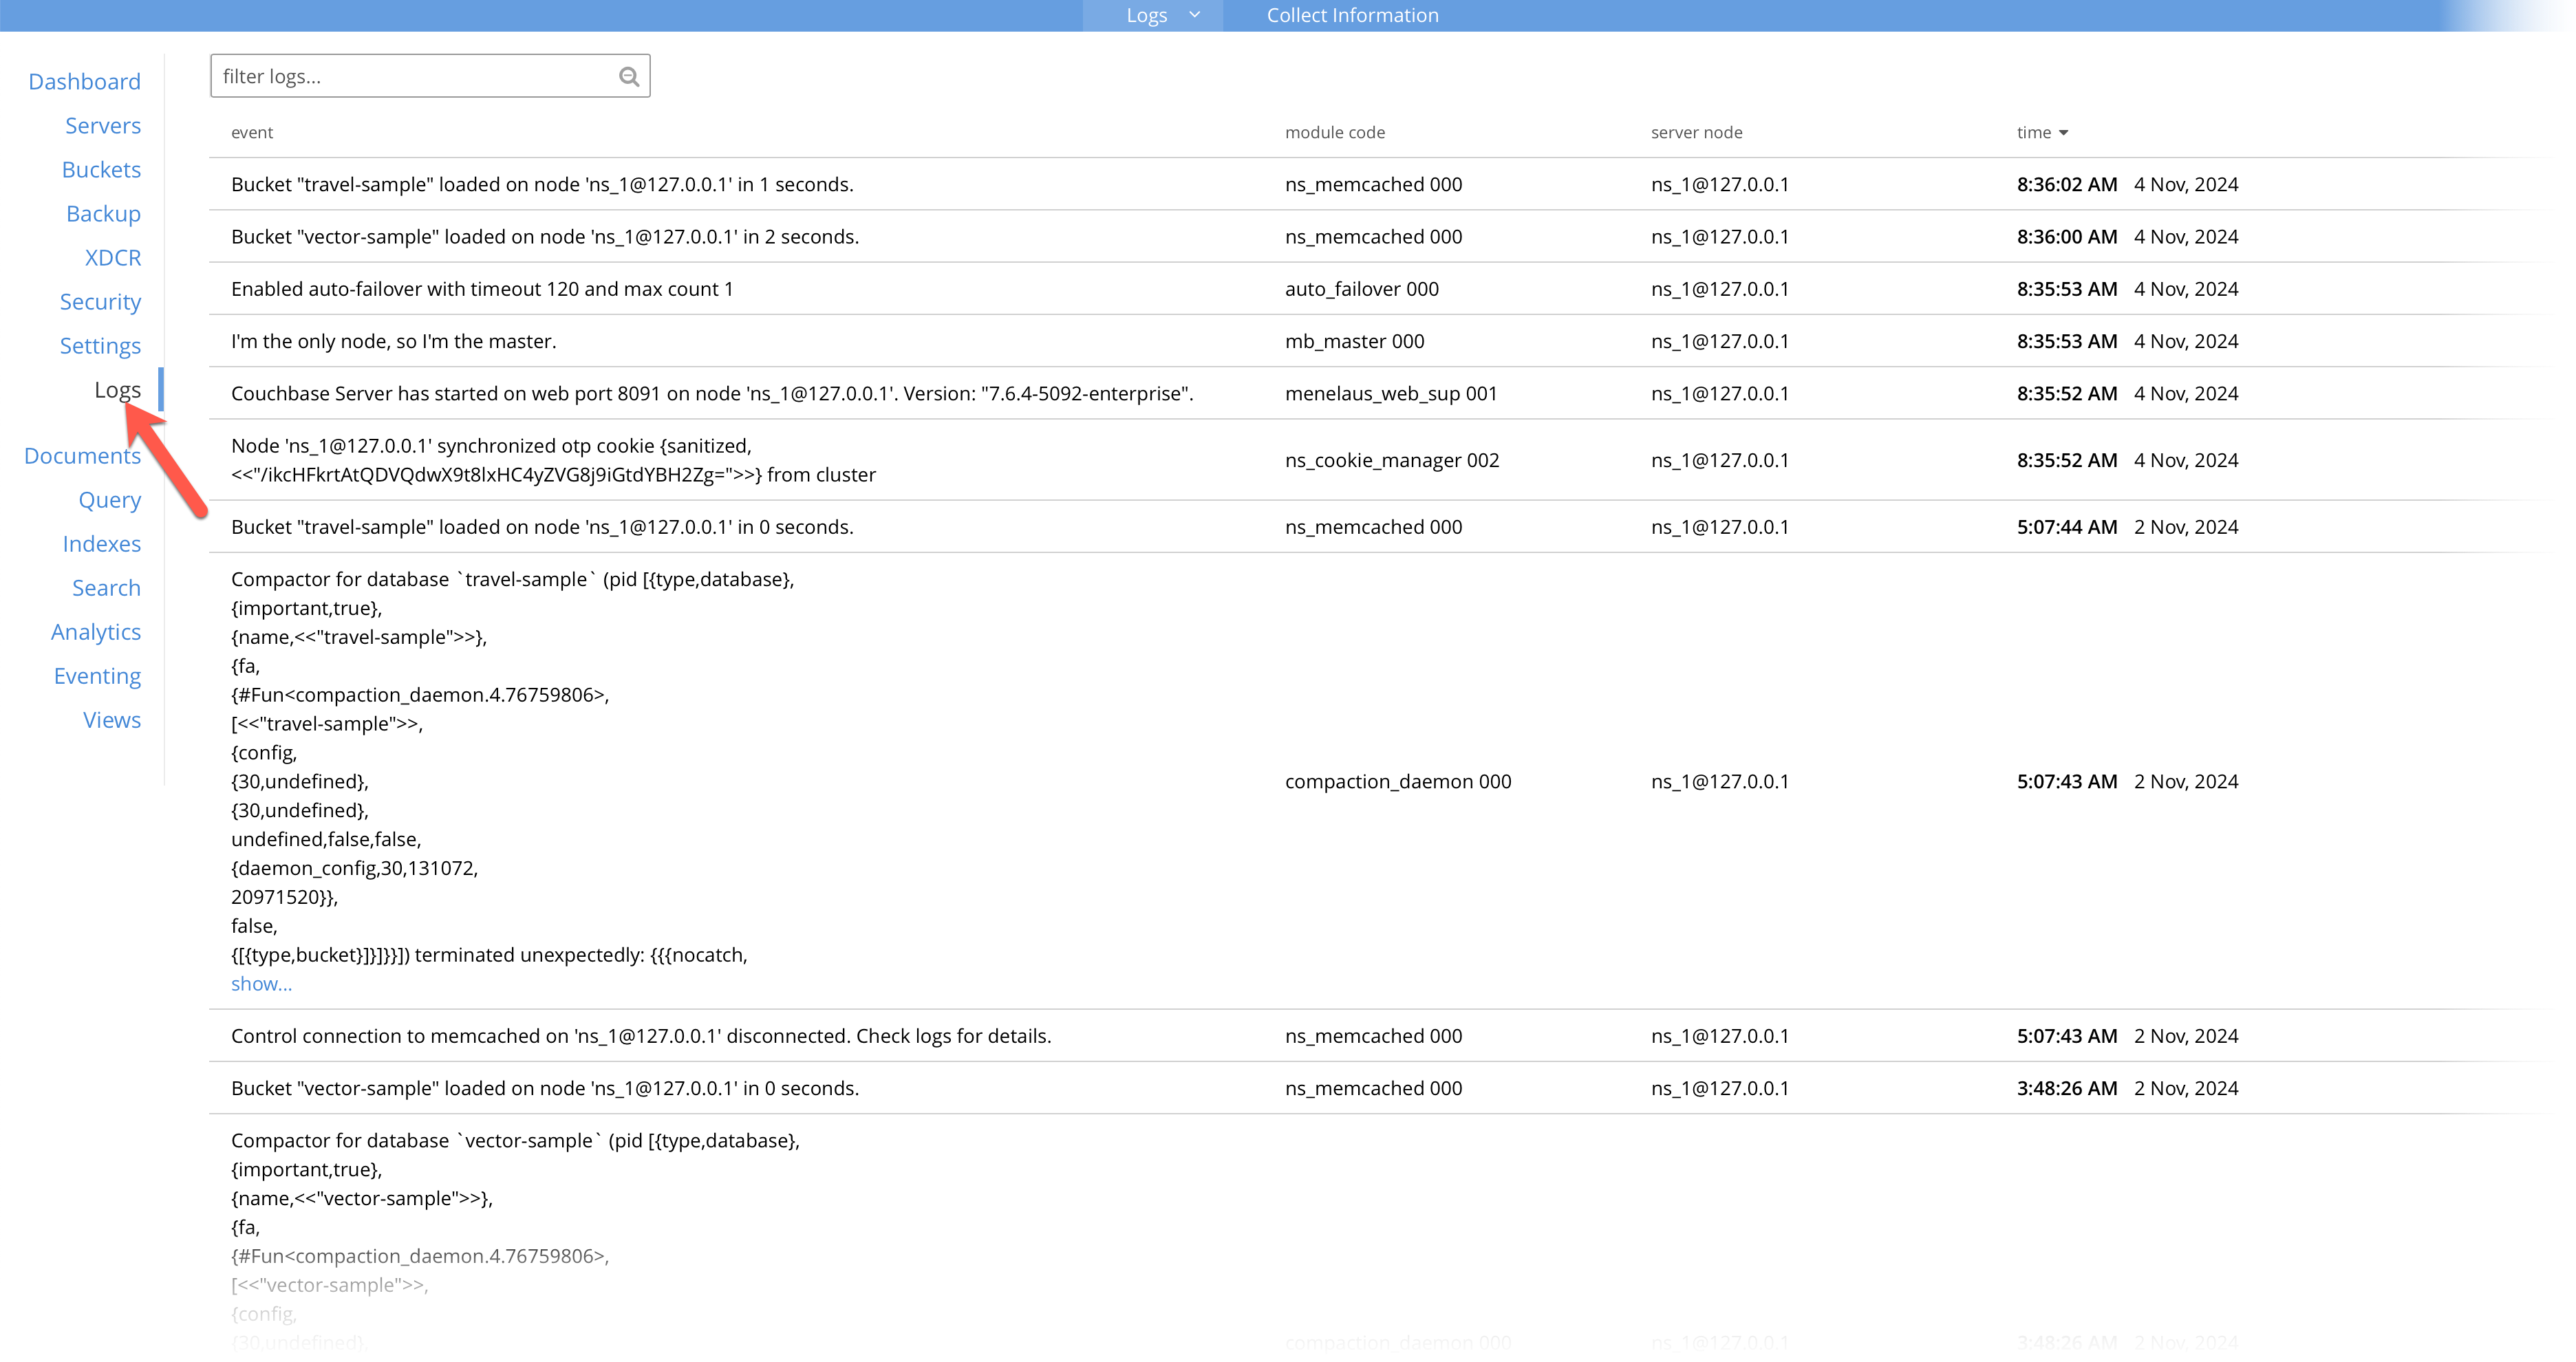2576x1362 pixels.
Task: Go to Security settings
Action: click(100, 302)
